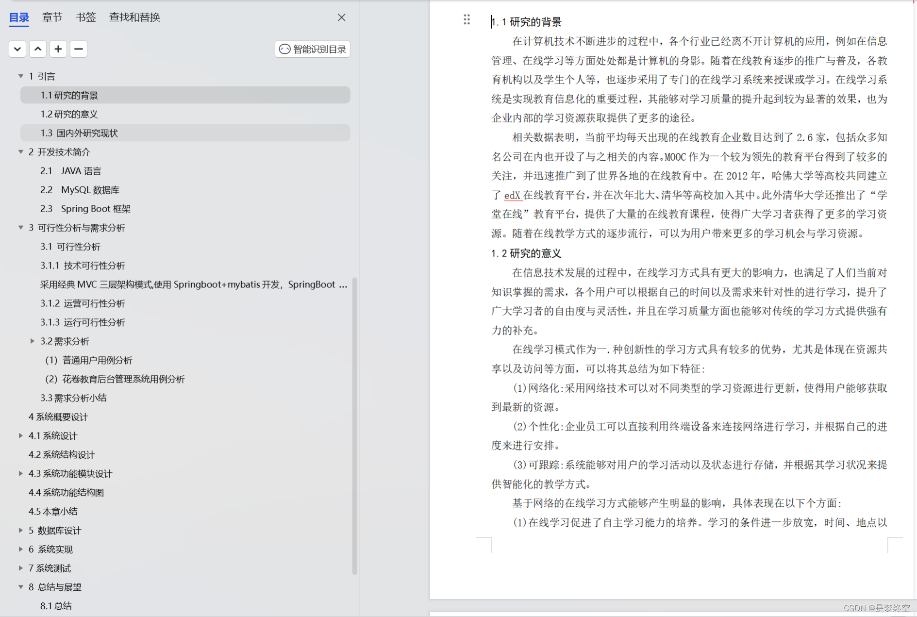917x617 pixels.
Task: Jump to 3.1.3 运行可行性分析 entry
Action: point(83,322)
